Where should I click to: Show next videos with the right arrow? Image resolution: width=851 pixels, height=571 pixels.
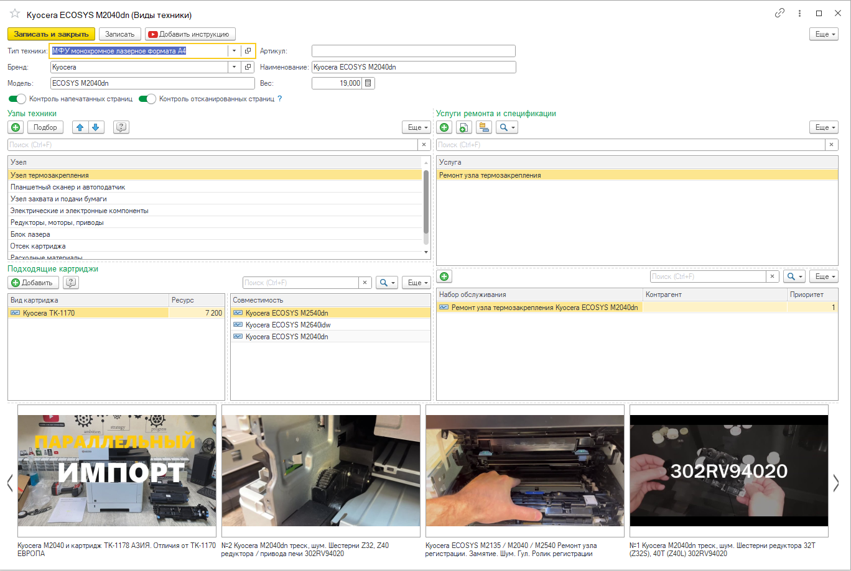836,483
